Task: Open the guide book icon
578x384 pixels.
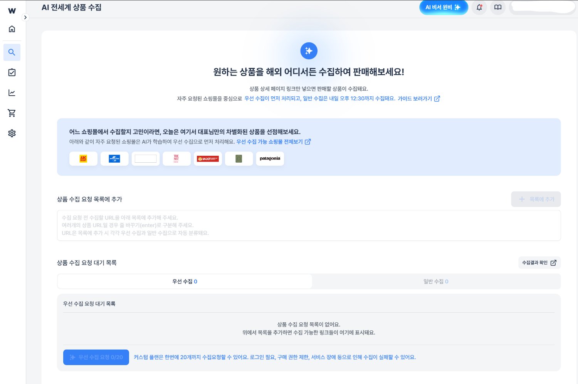Action: click(498, 7)
